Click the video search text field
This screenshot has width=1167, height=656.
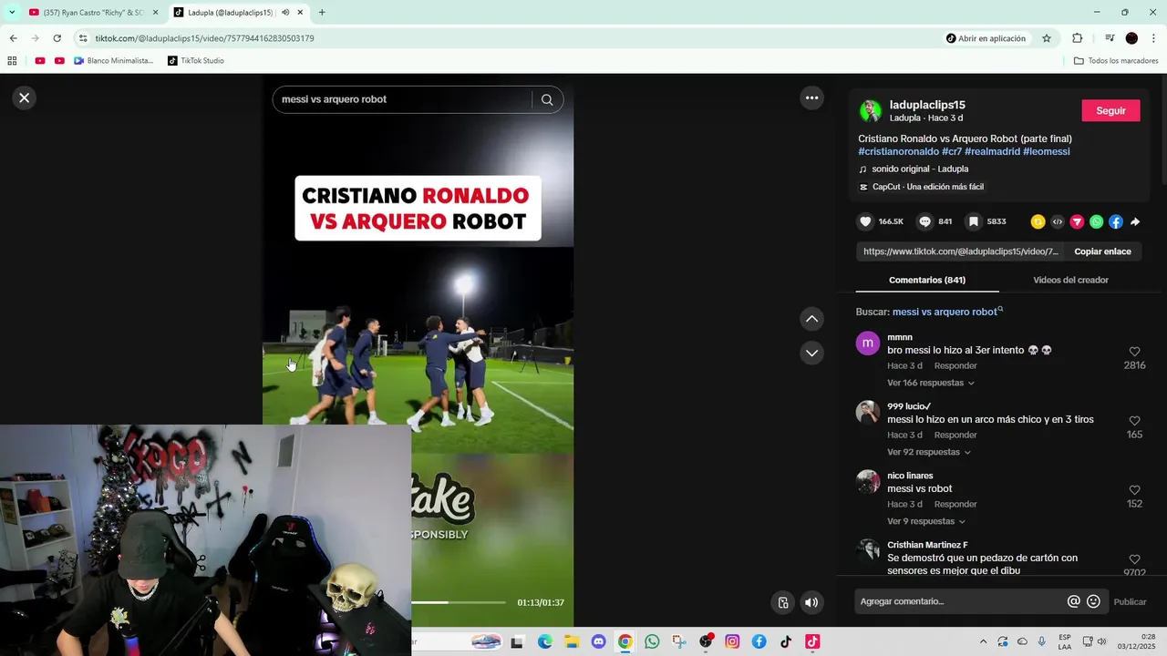(404, 99)
